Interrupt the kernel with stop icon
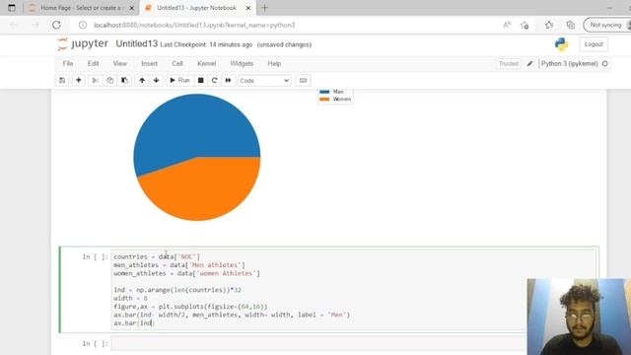The width and height of the screenshot is (631, 355). click(200, 81)
